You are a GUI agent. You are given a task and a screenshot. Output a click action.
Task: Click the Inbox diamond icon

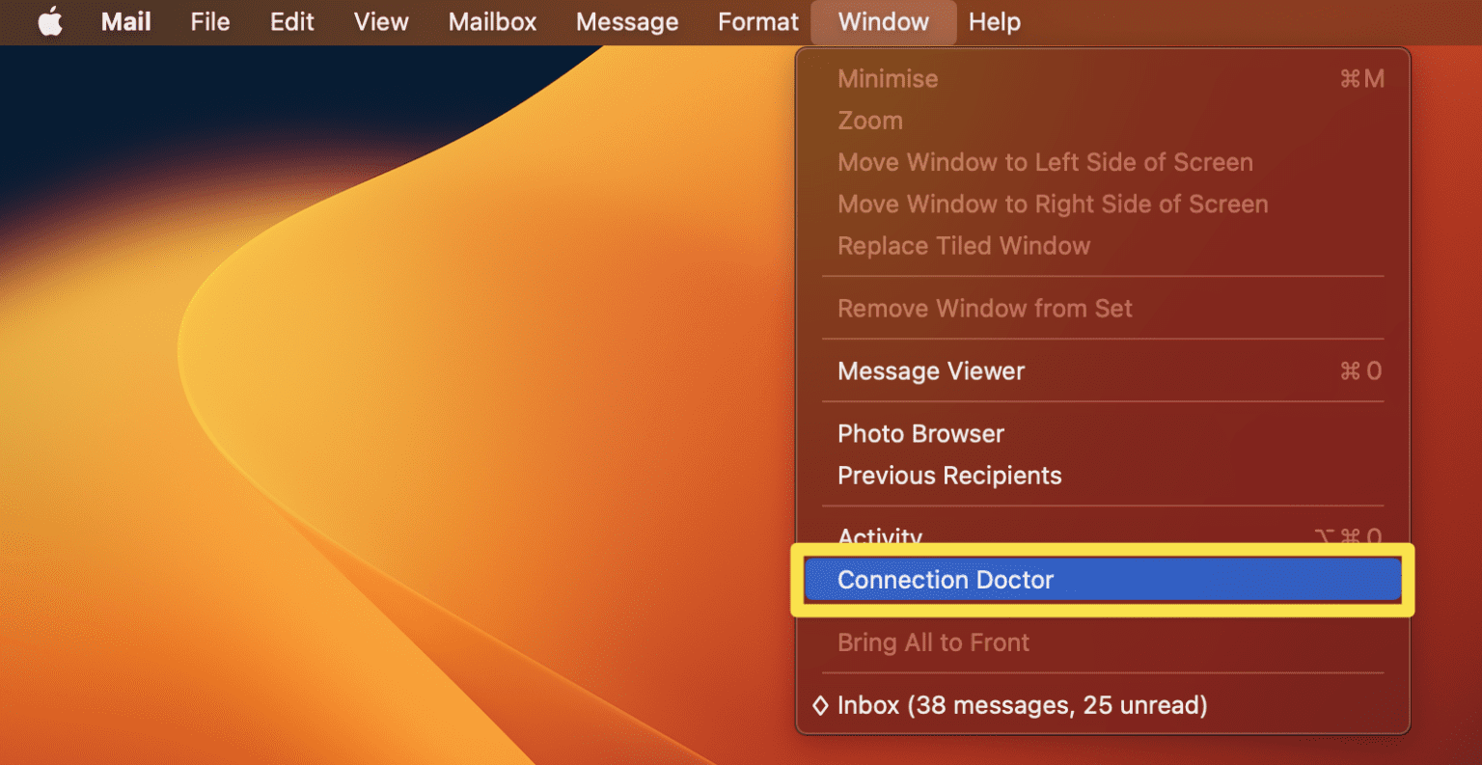point(820,705)
